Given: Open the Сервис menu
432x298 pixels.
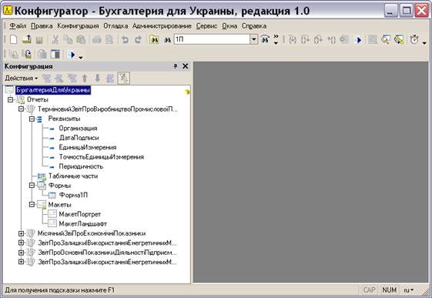Looking at the screenshot, I should [x=206, y=26].
